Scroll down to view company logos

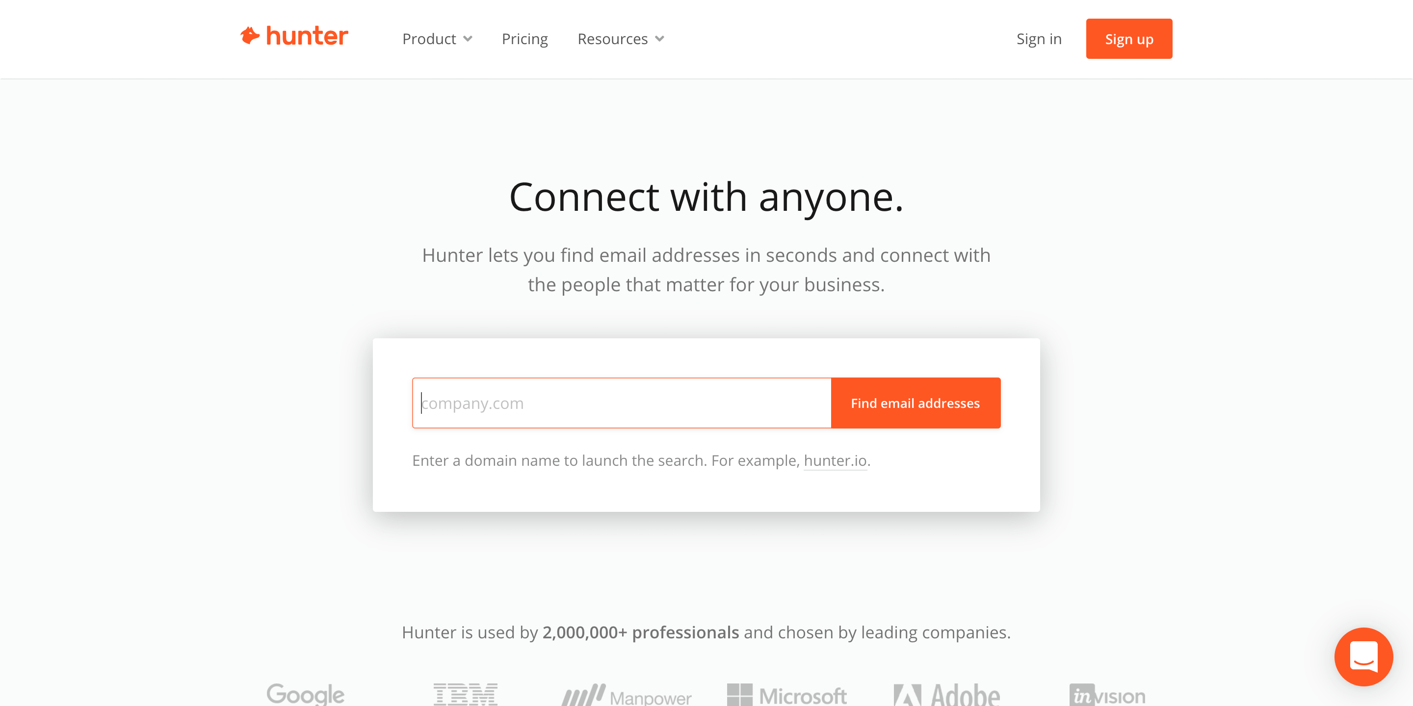[x=706, y=694]
